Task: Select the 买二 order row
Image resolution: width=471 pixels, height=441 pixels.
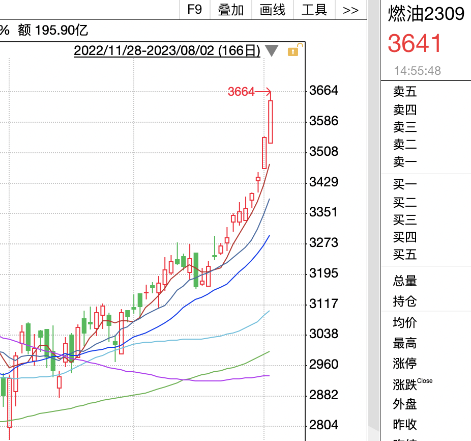Action: click(x=405, y=203)
